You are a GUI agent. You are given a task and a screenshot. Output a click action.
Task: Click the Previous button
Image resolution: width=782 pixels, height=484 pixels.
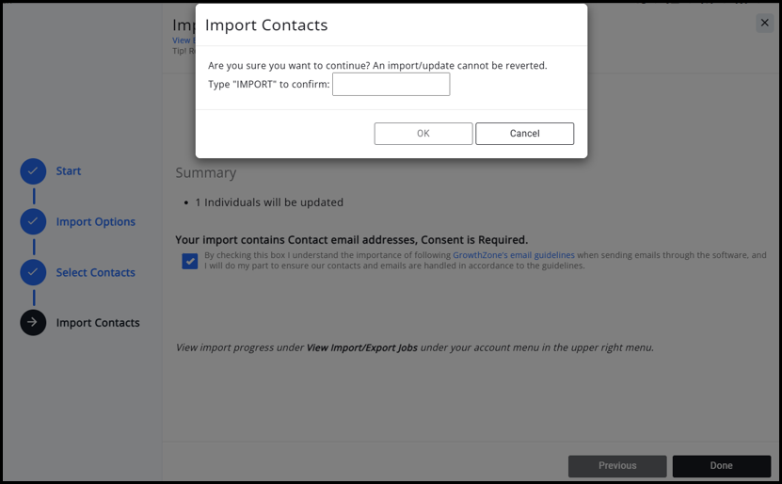[617, 465]
